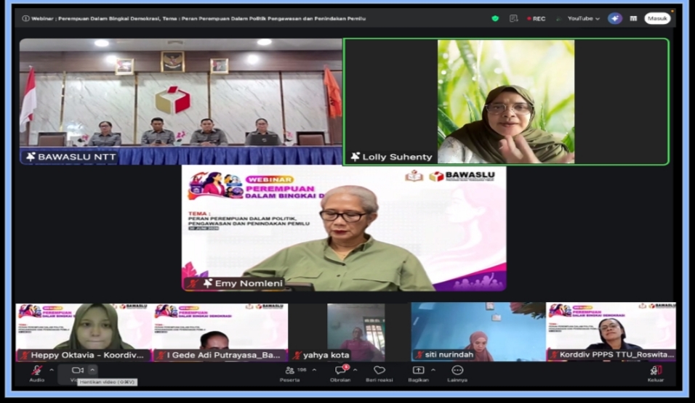Unmute the Audio microphone icon

[37, 370]
